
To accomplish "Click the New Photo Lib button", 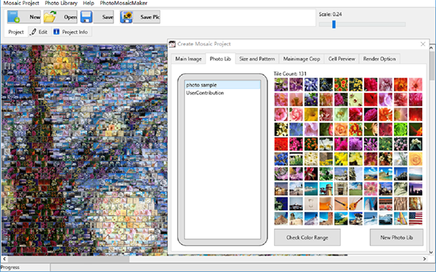I will pyautogui.click(x=397, y=237).
